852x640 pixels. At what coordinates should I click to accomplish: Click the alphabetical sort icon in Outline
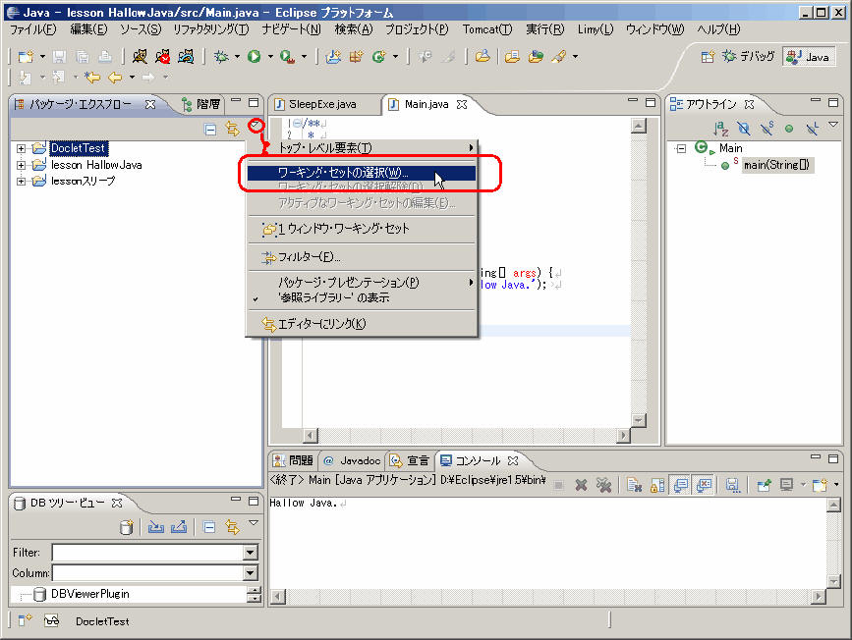[720, 129]
